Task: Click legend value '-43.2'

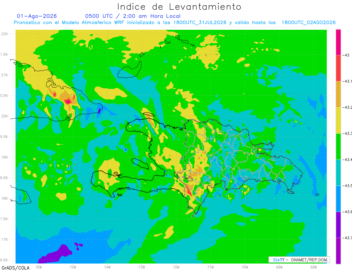Action: click(347, 107)
